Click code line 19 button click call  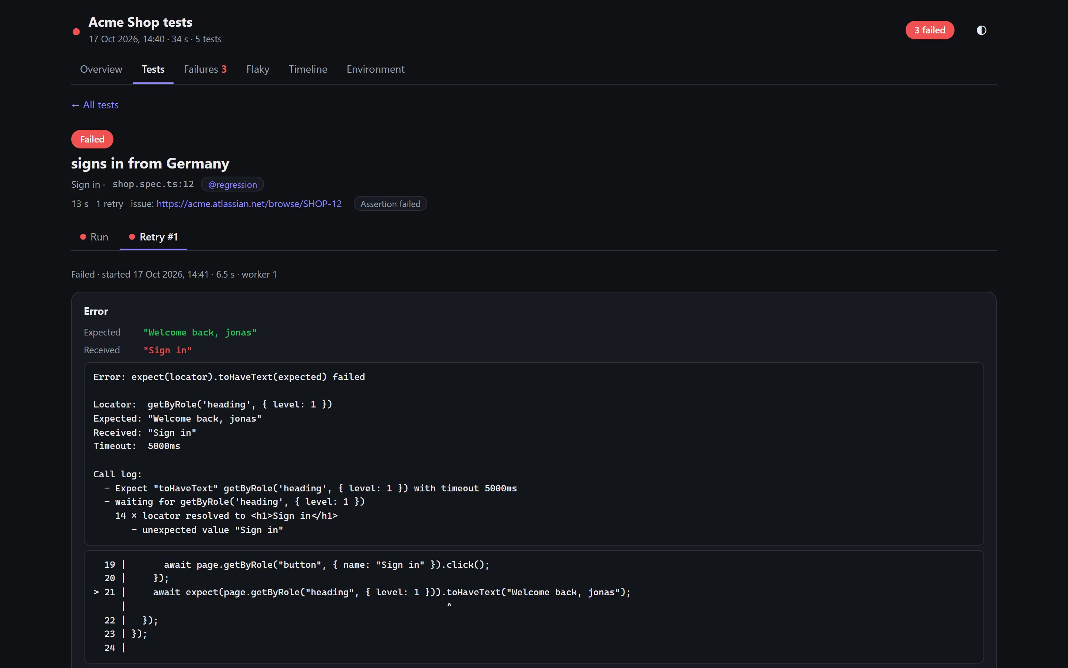point(297,564)
